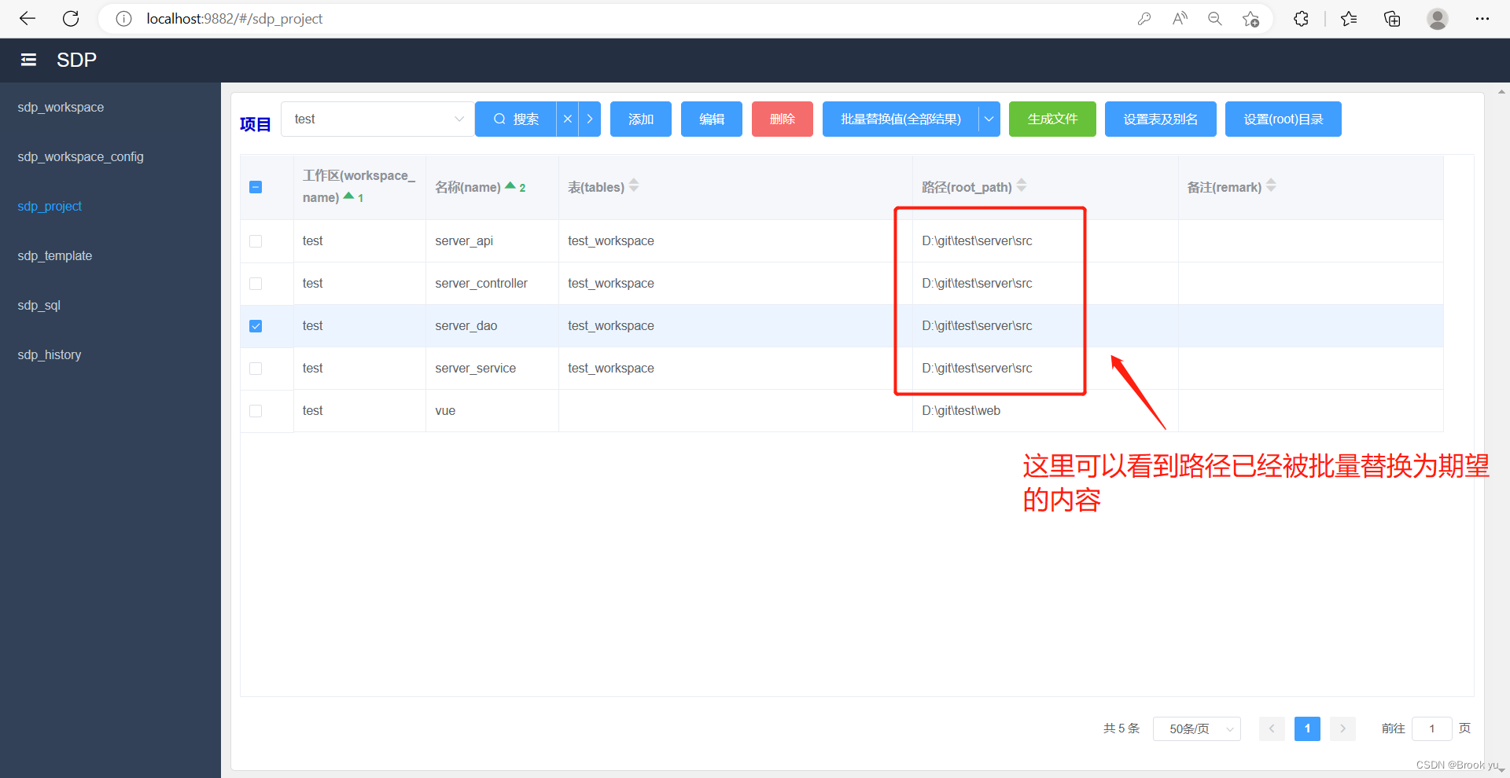Add this page to favorites
Viewport: 1510px width, 778px height.
pos(1250,19)
